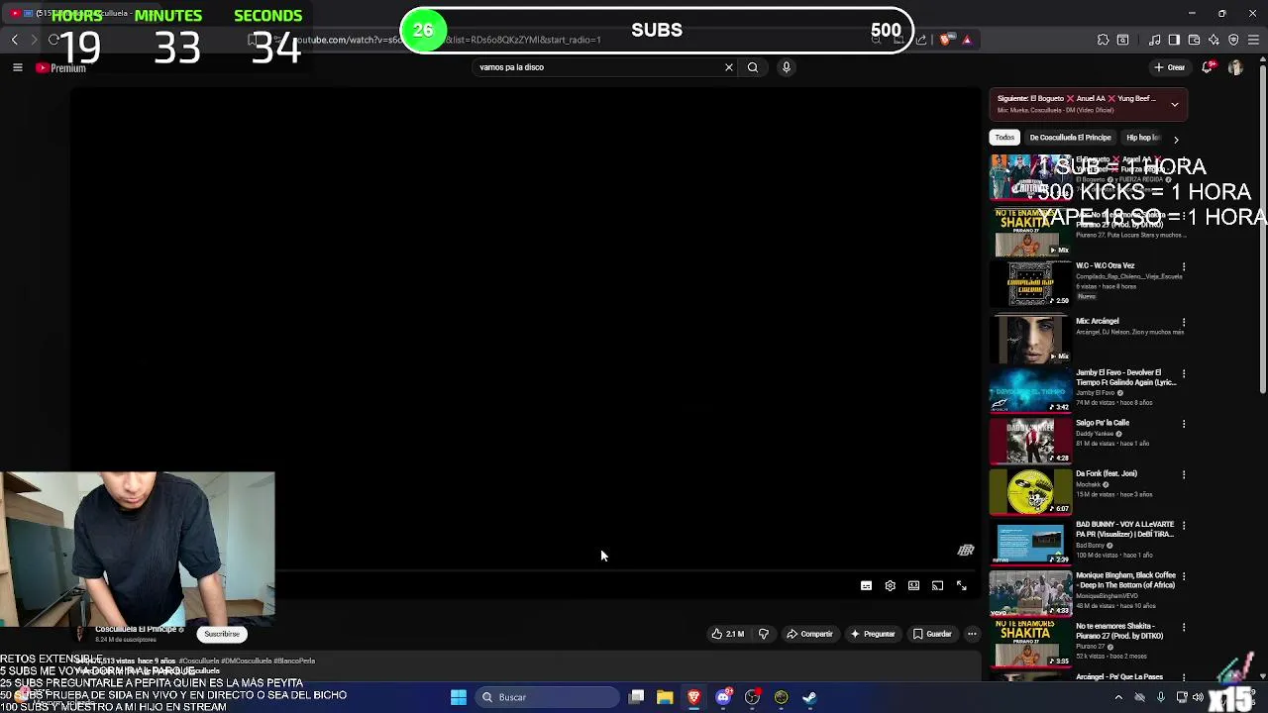Open Discord from the taskbar
The width and height of the screenshot is (1268, 713).
tap(723, 697)
